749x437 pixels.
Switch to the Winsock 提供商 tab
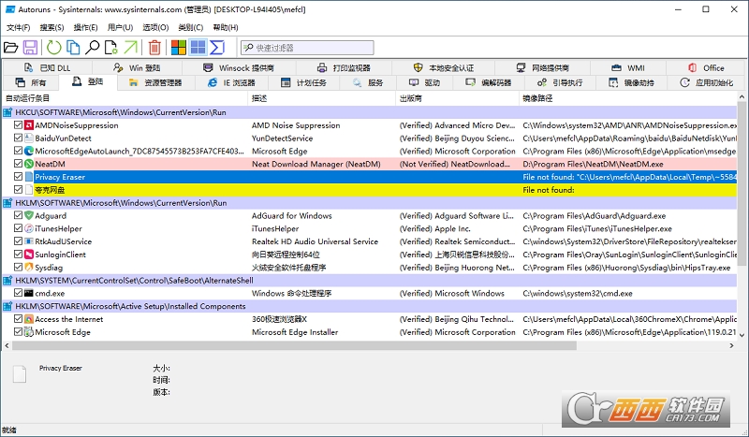tap(239, 67)
